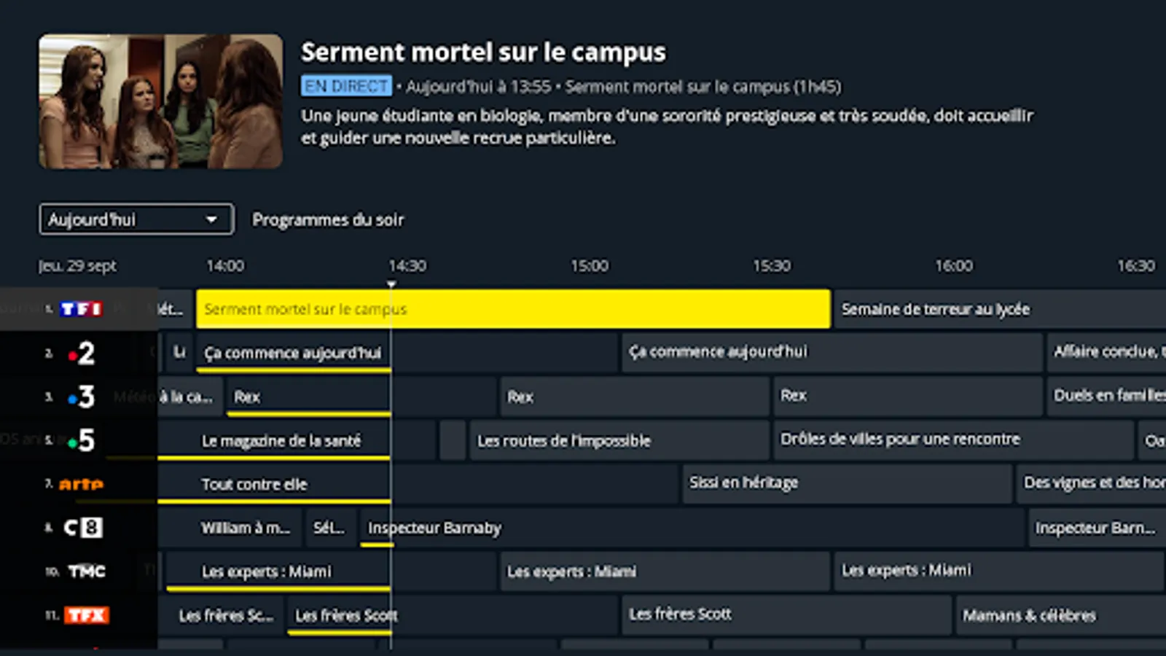Select the highlighted Serment mortel program block
This screenshot has height=656, width=1166.
[513, 309]
